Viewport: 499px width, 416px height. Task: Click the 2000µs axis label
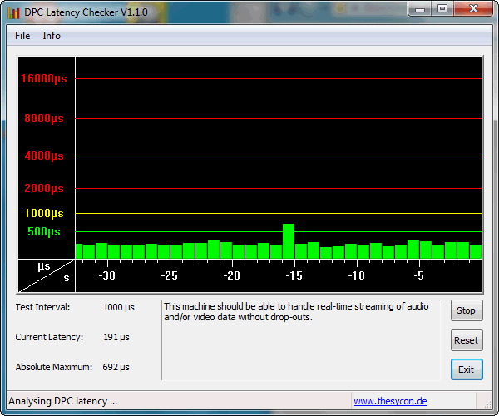[44, 188]
